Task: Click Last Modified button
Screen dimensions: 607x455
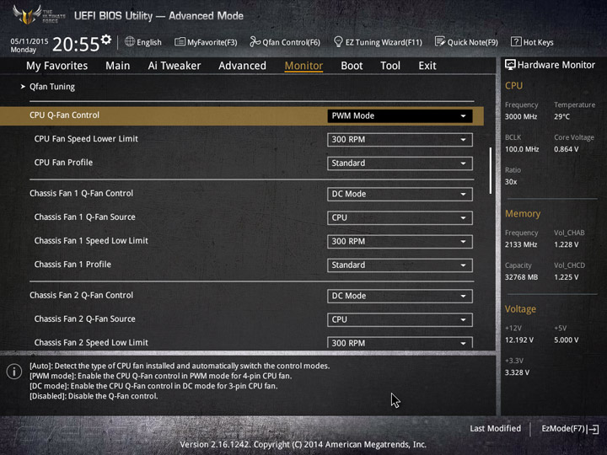Action: pyautogui.click(x=495, y=429)
